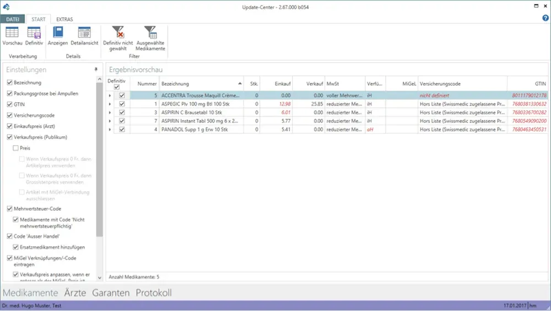Click the pin icon of Einstellungen panel
551x311 pixels.
coord(96,69)
